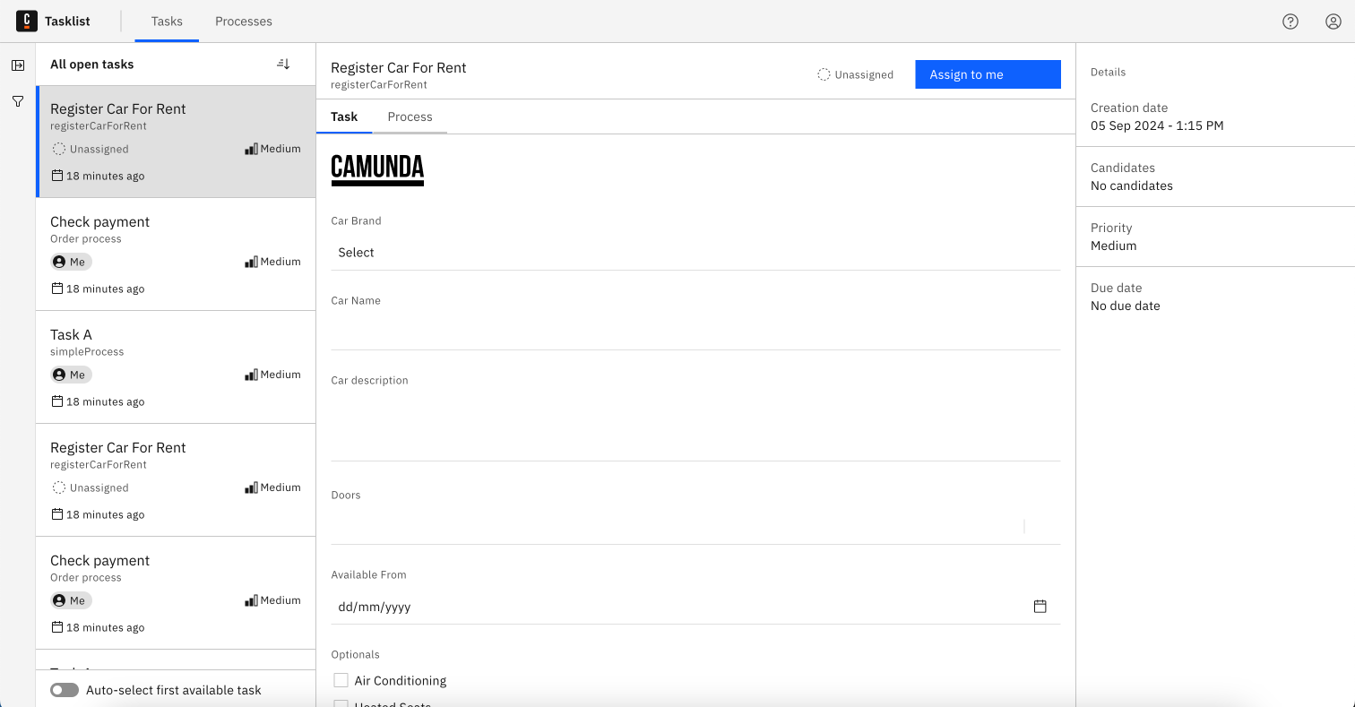The width and height of the screenshot is (1355, 707).
Task: Expand the side panel using arrow icon
Action: [x=18, y=65]
